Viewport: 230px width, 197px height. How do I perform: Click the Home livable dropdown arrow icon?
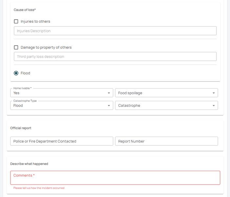(109, 93)
